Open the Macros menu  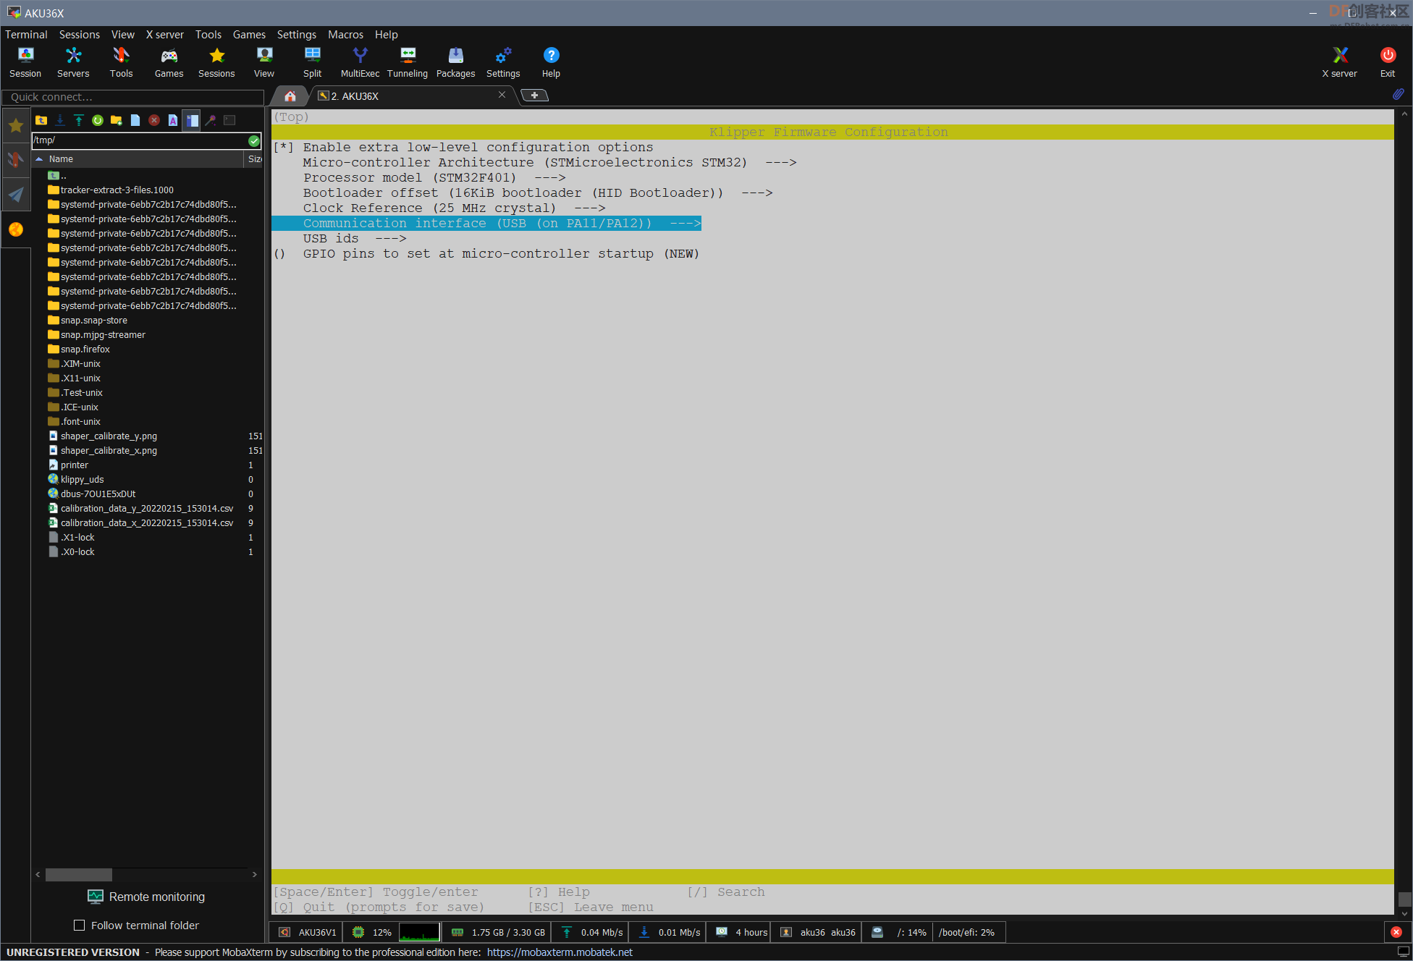pos(345,35)
